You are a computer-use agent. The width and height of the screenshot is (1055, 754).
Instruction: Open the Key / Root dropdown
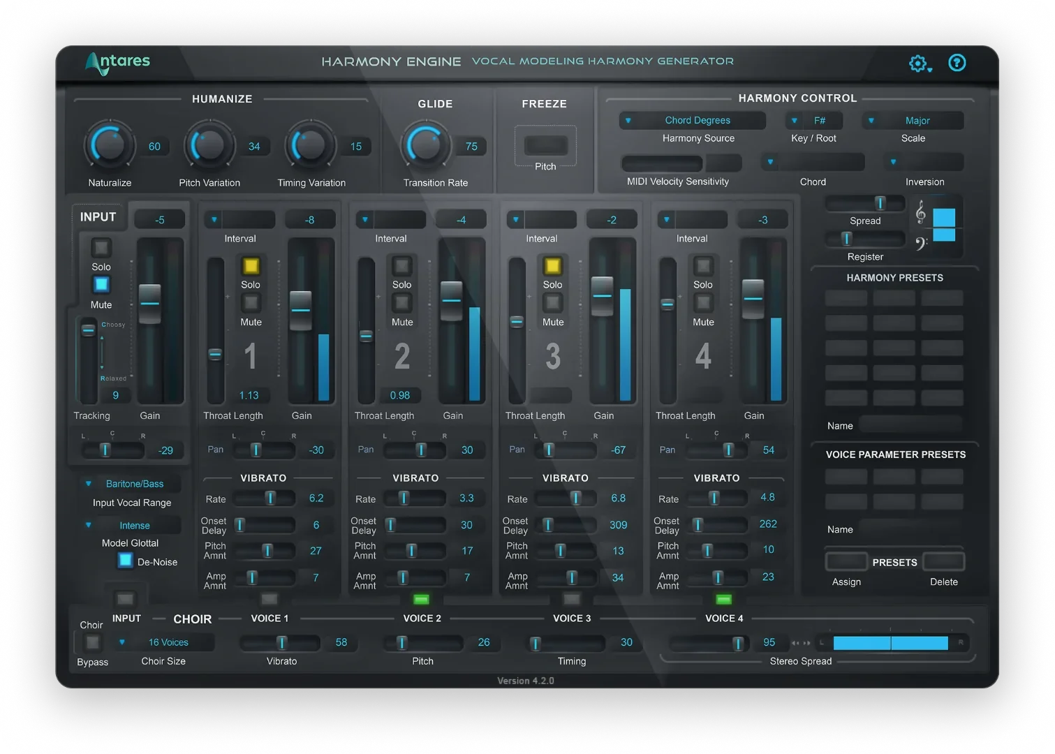814,120
